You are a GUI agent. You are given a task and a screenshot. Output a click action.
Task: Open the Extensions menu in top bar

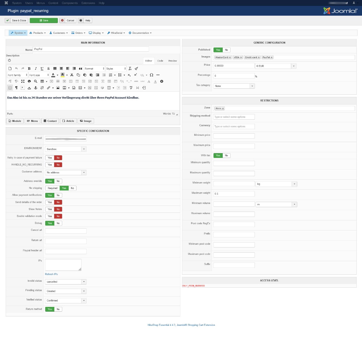pos(88,3)
